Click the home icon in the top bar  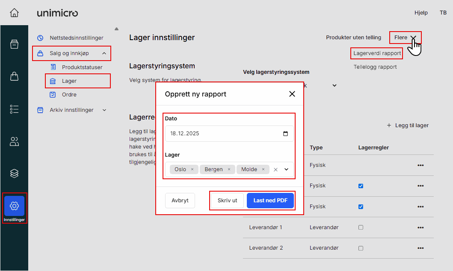[14, 12]
